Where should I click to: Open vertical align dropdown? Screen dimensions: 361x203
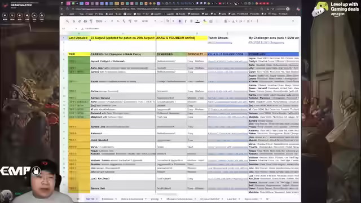point(234,21)
